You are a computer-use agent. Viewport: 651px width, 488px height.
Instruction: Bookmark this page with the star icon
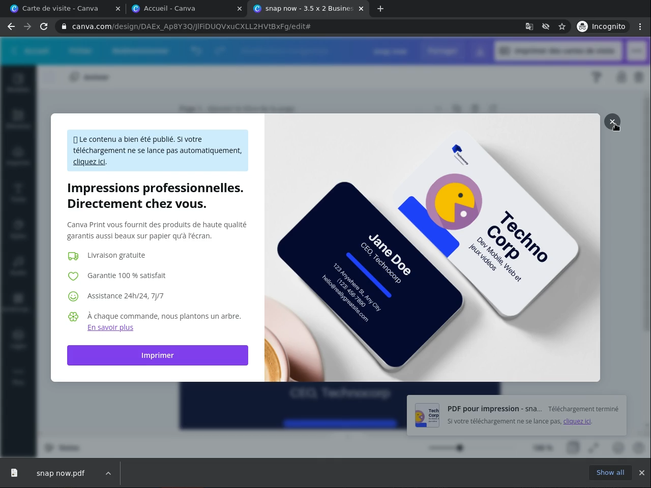point(562,26)
